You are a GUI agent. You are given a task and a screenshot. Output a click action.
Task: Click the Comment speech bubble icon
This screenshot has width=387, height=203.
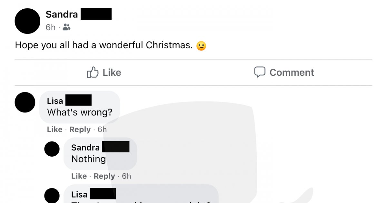point(260,72)
